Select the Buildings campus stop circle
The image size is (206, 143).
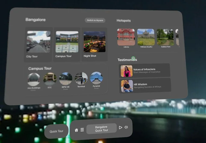click(x=34, y=80)
